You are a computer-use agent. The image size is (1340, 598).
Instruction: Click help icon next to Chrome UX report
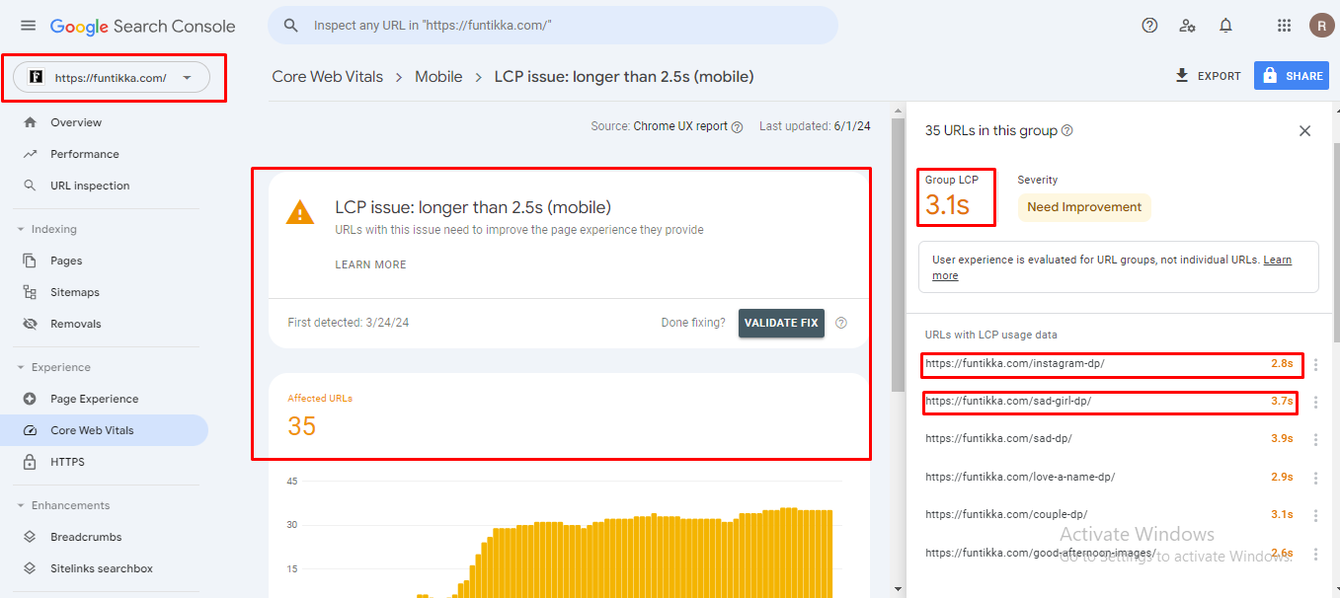click(x=737, y=127)
